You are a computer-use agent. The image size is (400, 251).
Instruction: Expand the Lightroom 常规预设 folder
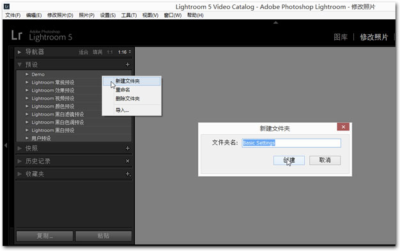pyautogui.click(x=27, y=82)
